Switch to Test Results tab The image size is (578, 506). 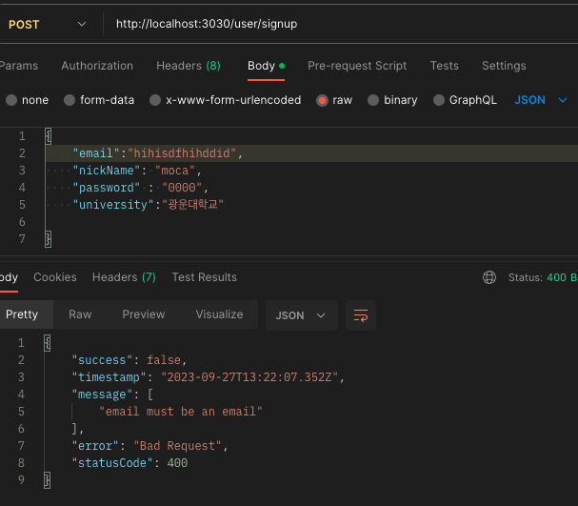tap(204, 277)
